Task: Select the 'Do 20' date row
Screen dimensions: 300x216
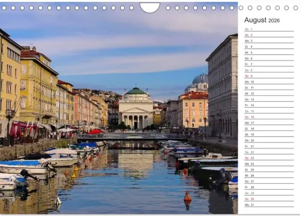Action: tap(269, 141)
